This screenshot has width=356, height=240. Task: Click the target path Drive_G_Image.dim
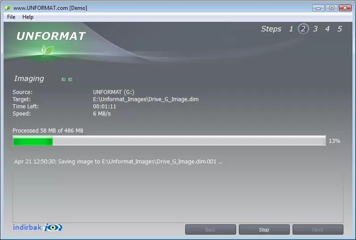pyautogui.click(x=146, y=99)
